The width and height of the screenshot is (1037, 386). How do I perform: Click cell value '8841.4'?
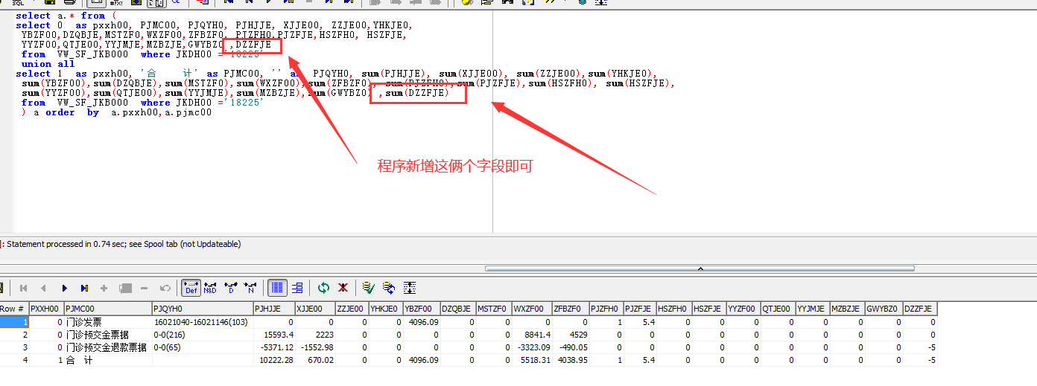coord(532,335)
